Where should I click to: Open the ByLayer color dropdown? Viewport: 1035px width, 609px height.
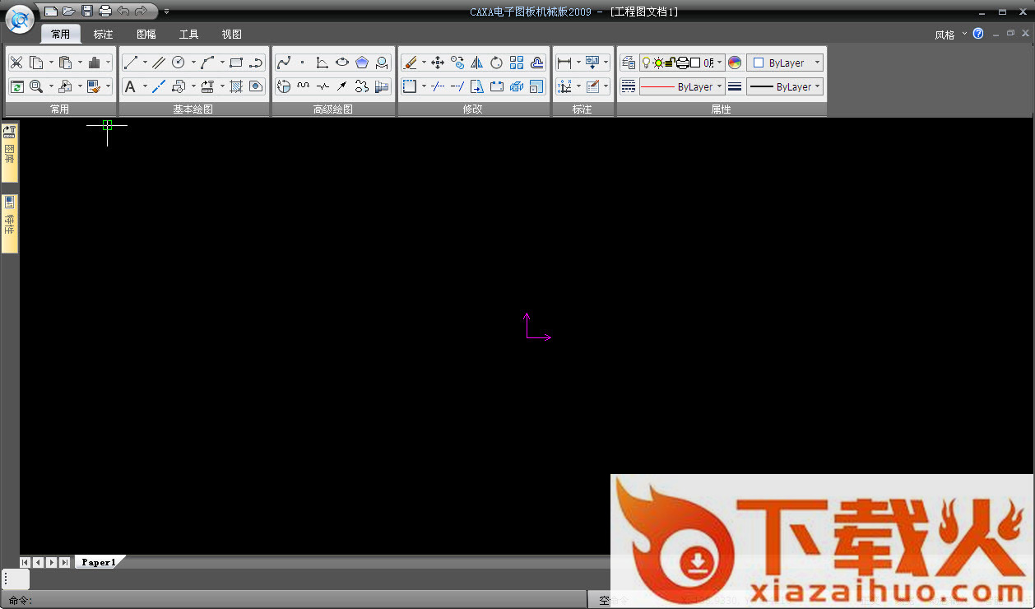[x=785, y=63]
